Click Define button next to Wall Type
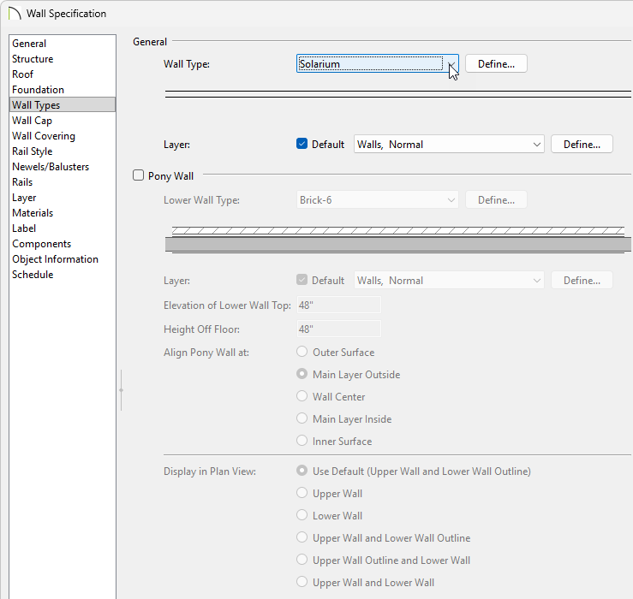Viewport: 633px width, 599px height. tap(496, 64)
